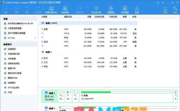Select Disk 1 (GPT) header row
This screenshot has height=111, width=180.
click(x=88, y=23)
